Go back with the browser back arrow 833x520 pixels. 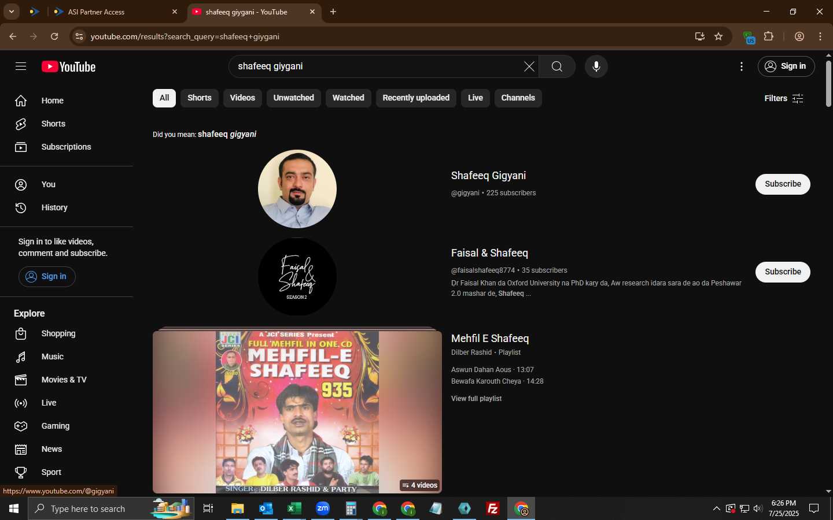13,36
